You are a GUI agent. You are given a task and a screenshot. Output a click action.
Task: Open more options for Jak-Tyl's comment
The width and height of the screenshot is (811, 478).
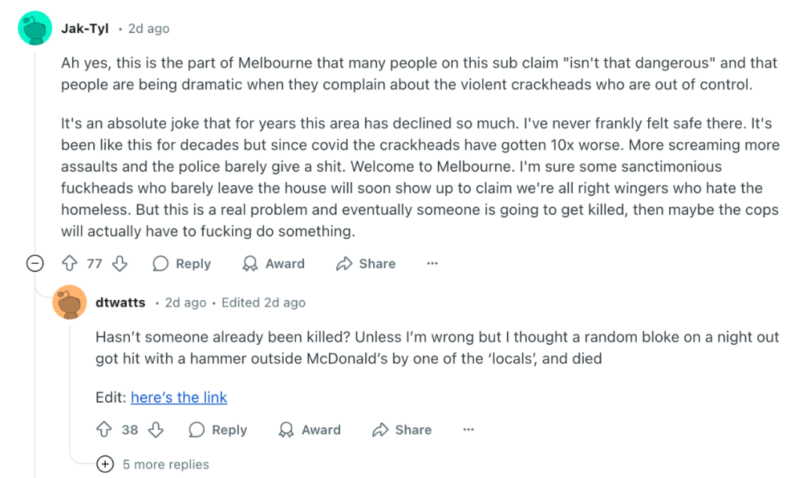click(432, 264)
